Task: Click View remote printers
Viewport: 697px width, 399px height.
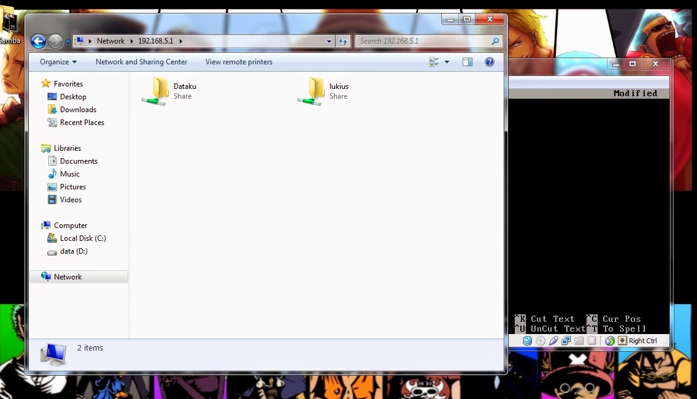Action: click(239, 62)
